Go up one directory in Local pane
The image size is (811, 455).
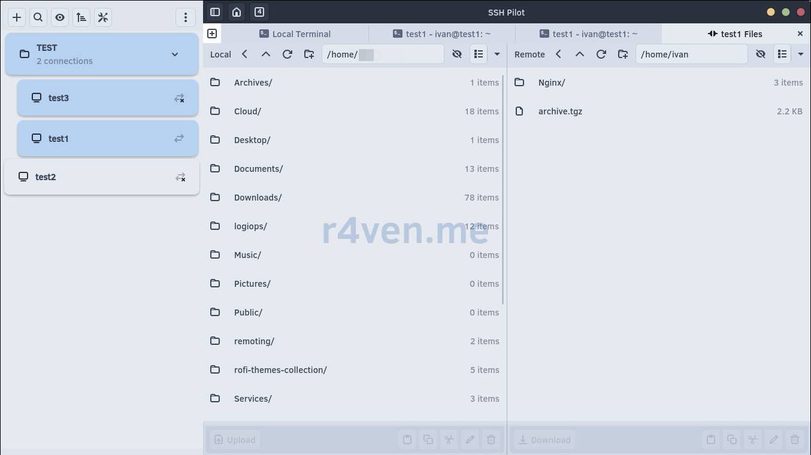(266, 54)
